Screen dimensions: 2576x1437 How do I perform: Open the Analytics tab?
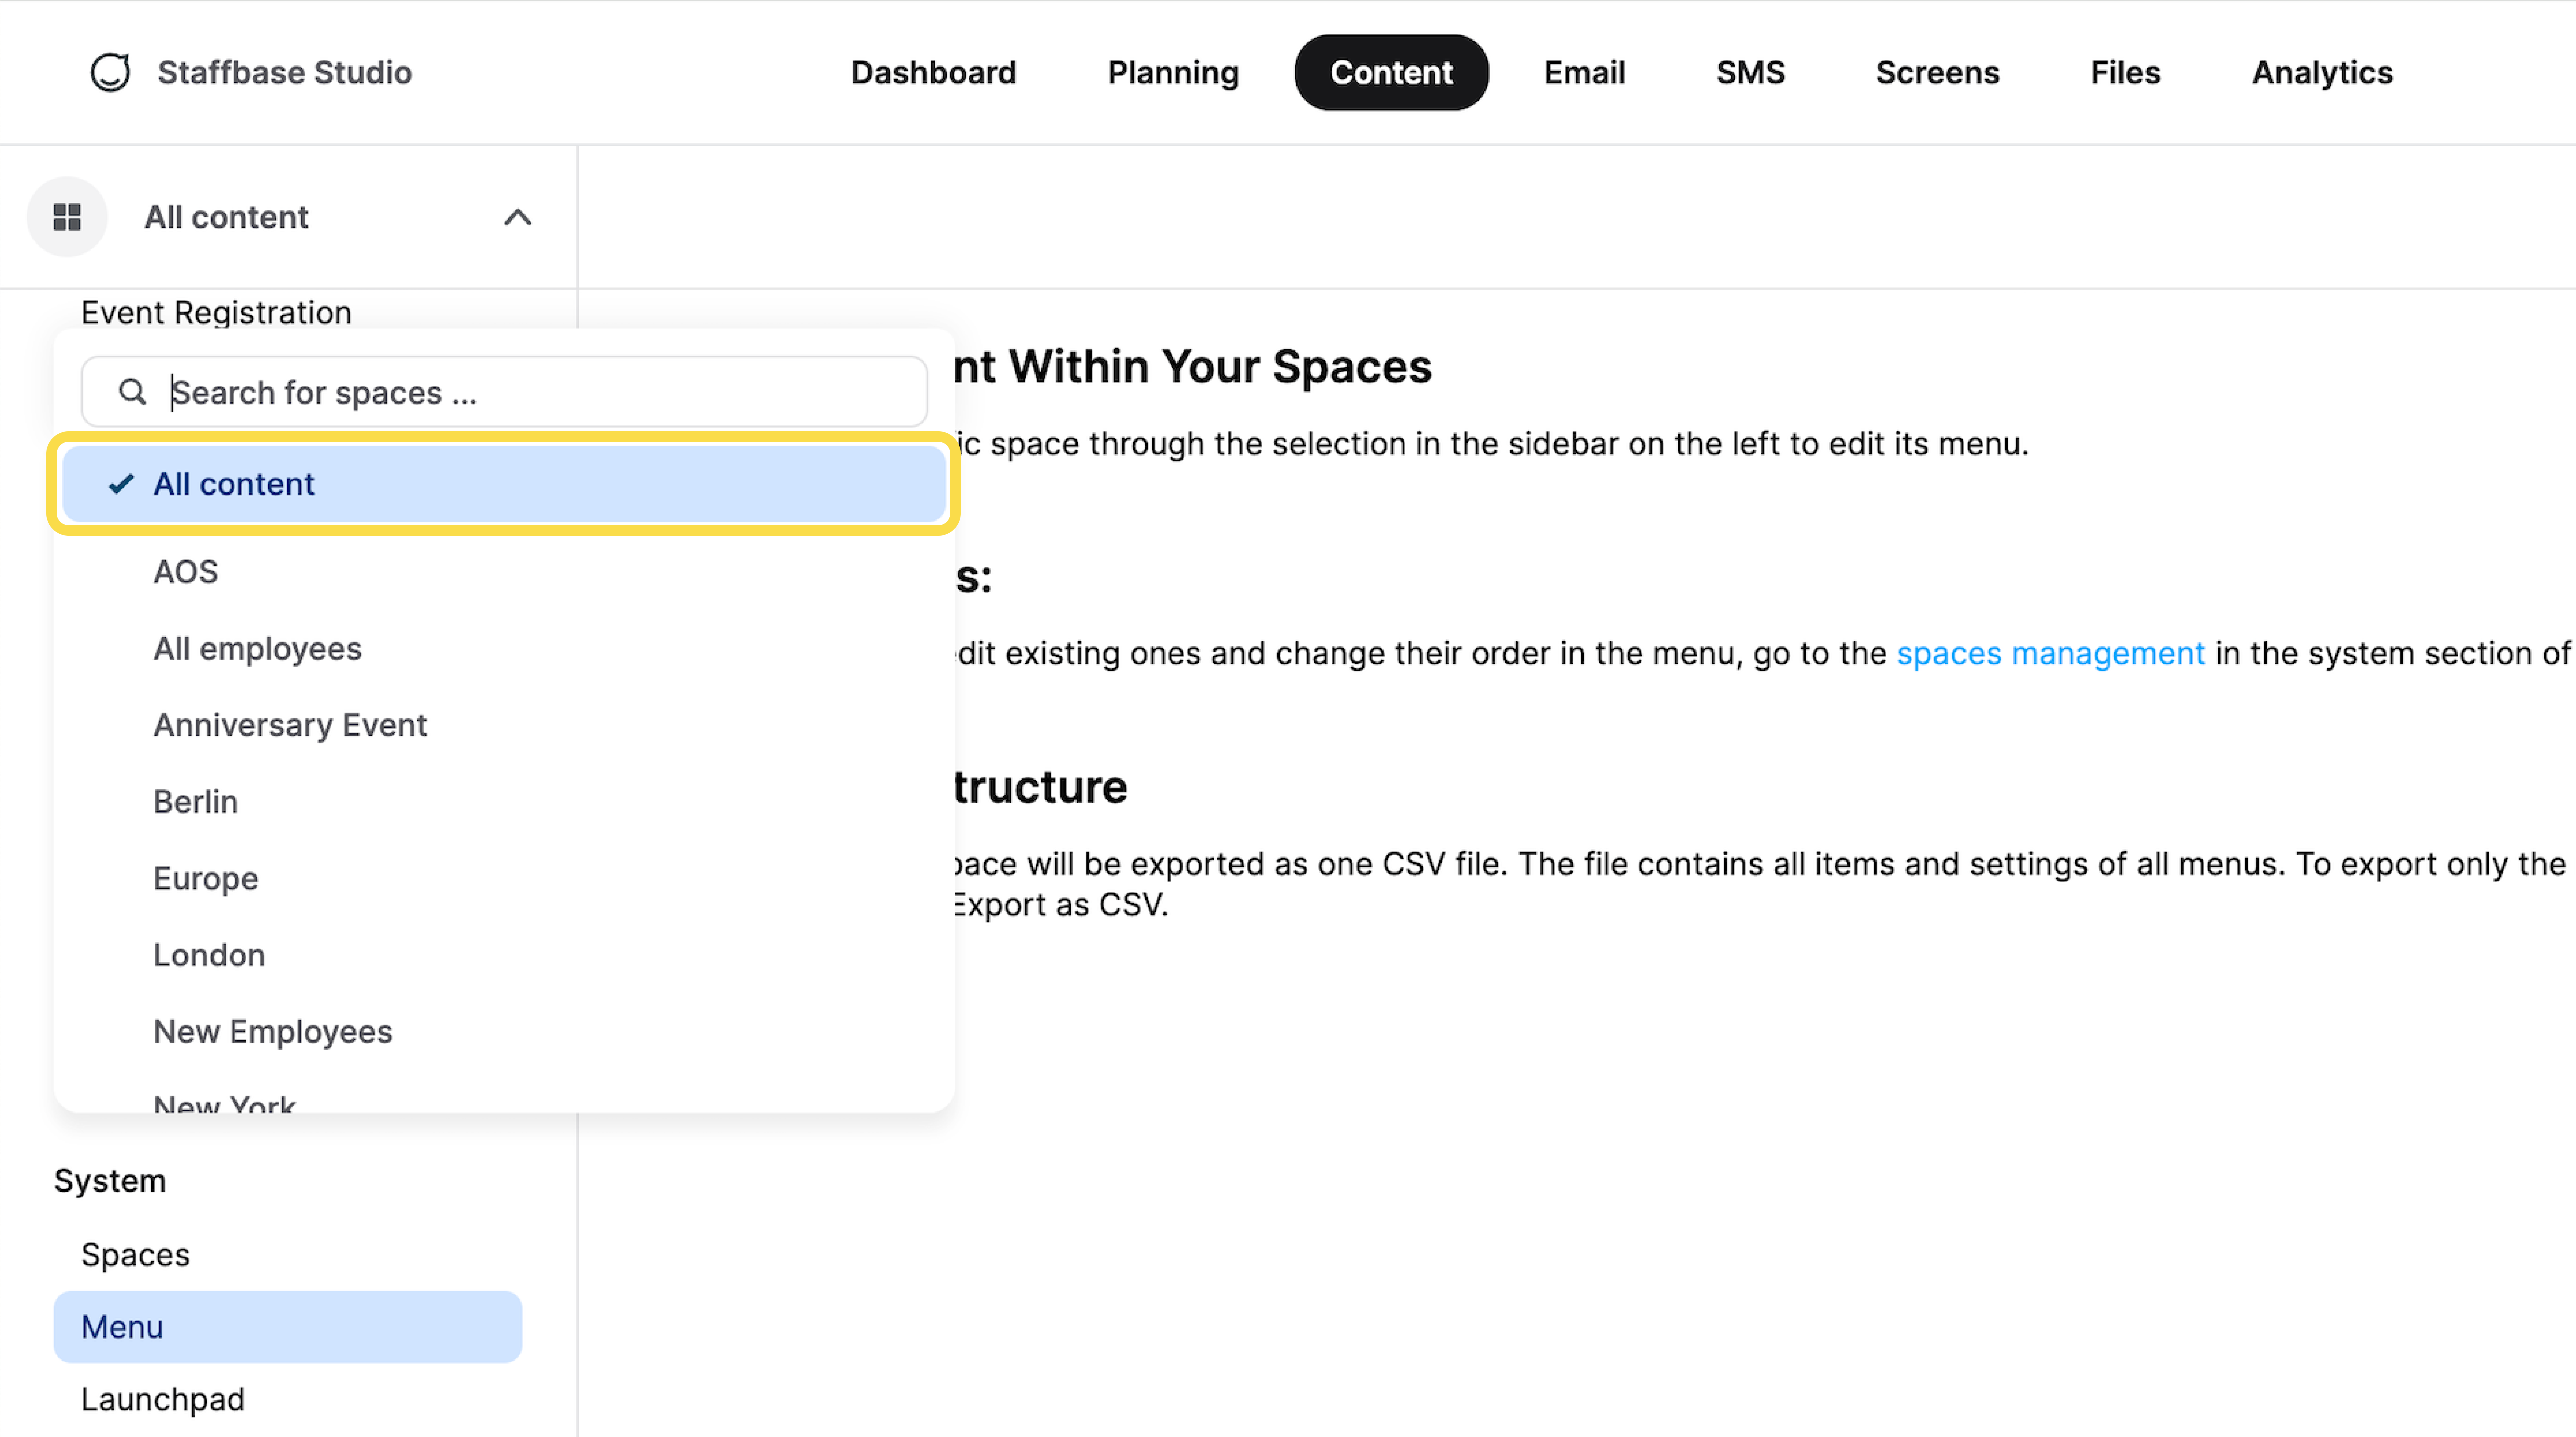click(x=2322, y=72)
